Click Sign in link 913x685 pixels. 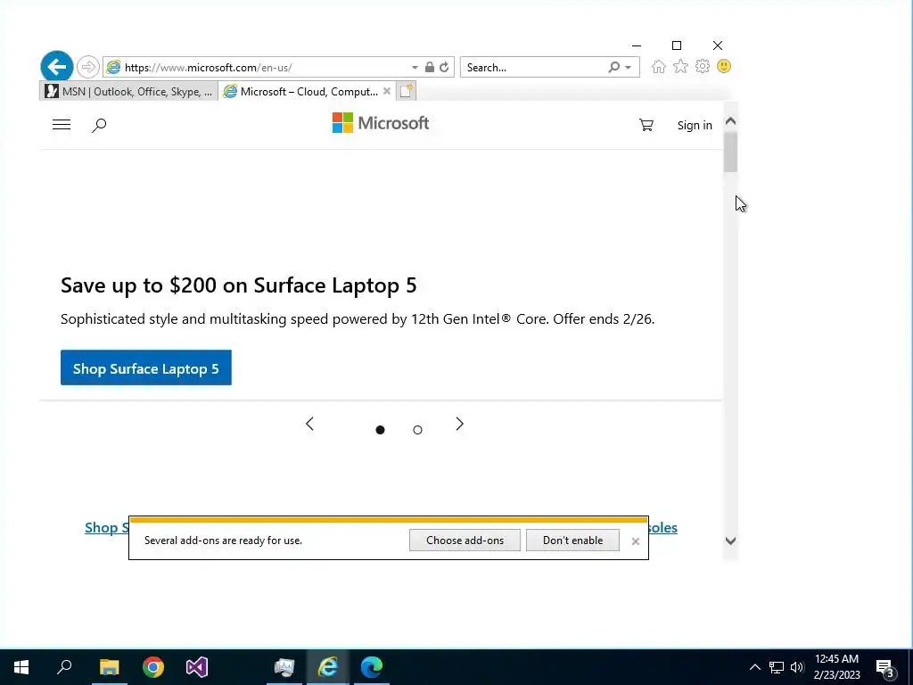(x=695, y=125)
